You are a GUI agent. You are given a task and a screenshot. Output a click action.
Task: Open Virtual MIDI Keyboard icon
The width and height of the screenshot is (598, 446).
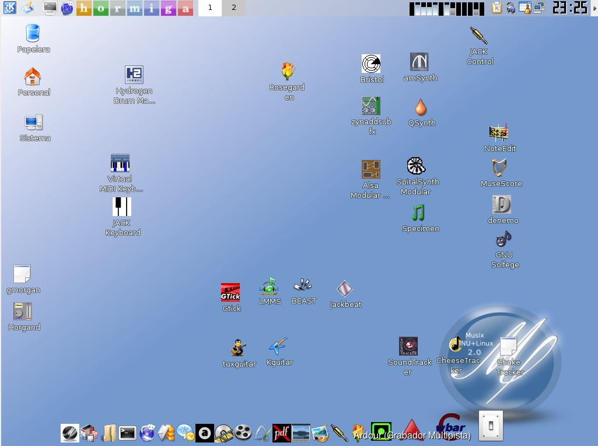(120, 163)
